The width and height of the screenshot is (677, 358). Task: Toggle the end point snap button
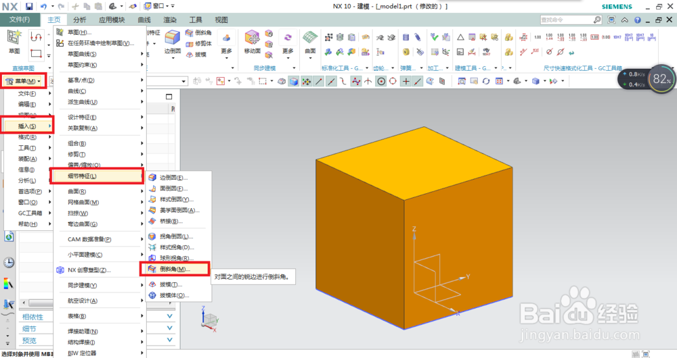[x=319, y=81]
